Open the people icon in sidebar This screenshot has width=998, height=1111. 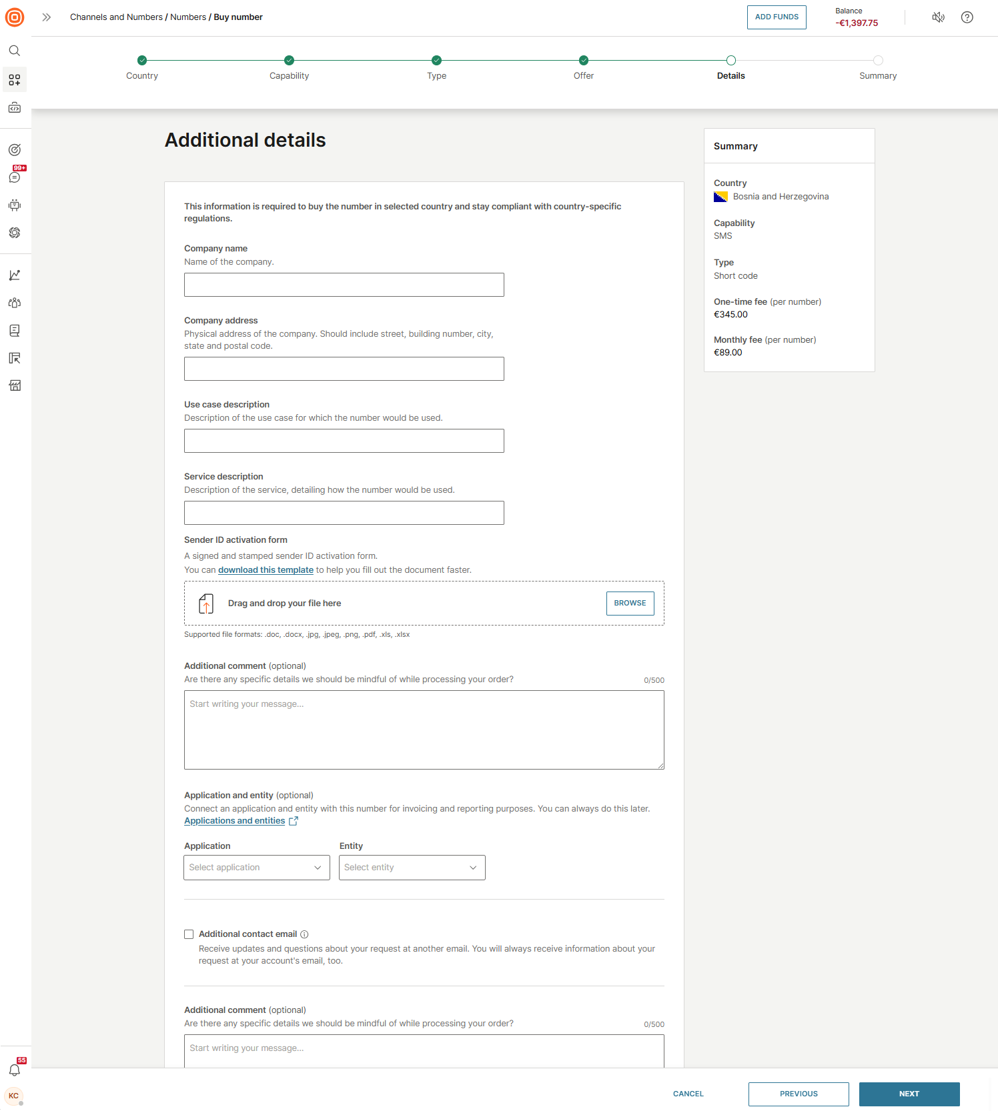coord(15,303)
